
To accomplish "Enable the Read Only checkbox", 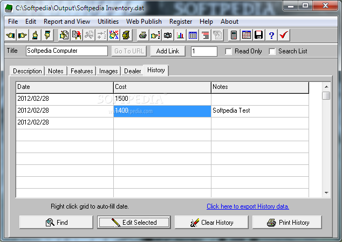I will coord(228,51).
